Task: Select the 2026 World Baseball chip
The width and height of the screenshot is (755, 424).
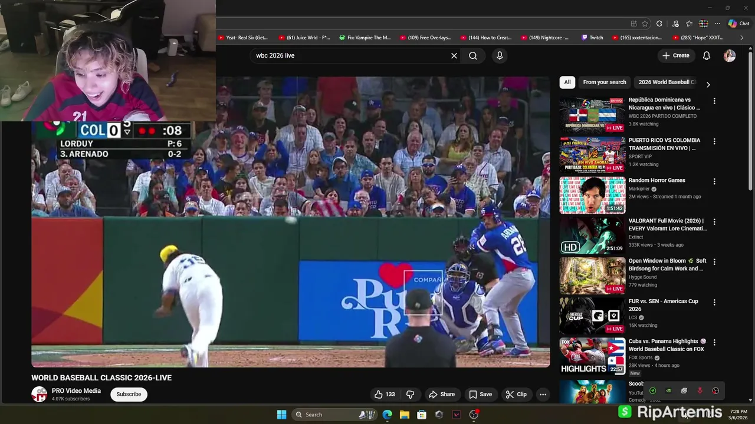Action: tap(667, 82)
